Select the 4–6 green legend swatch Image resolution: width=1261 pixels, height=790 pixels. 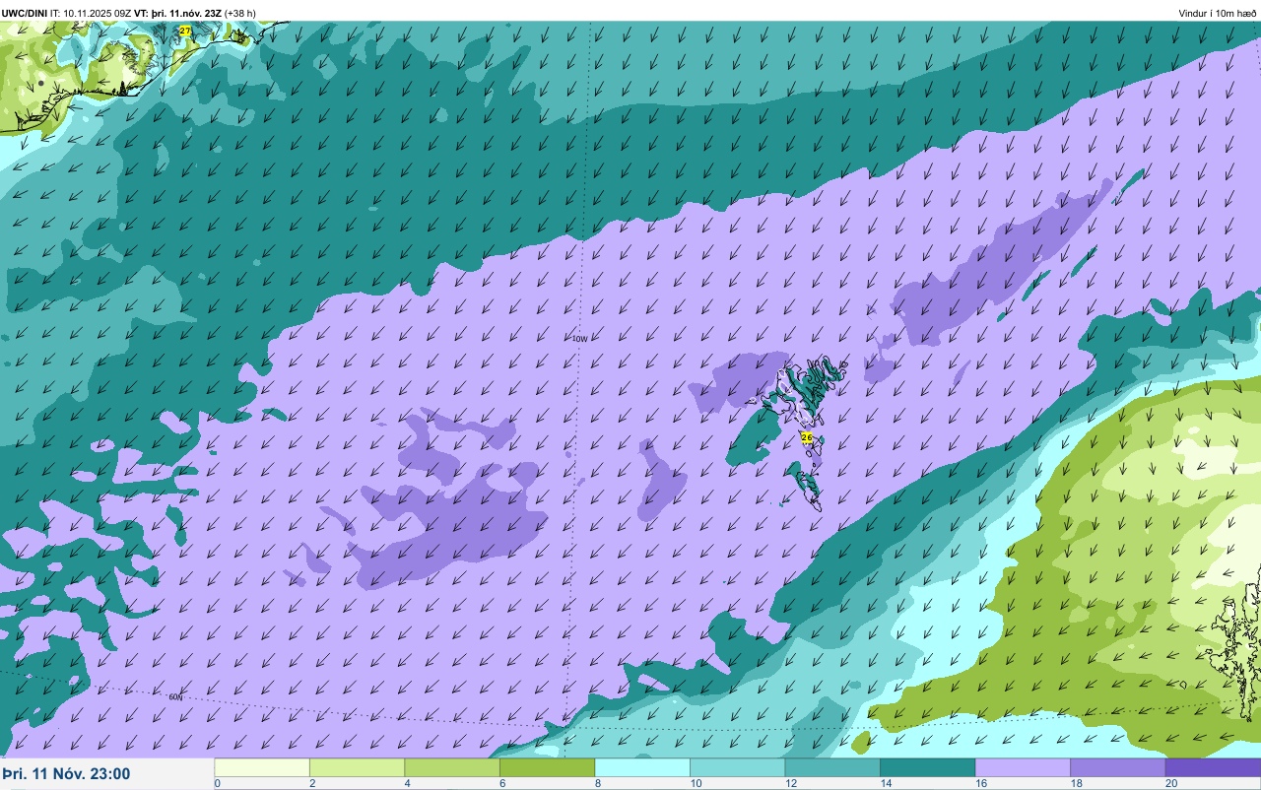tap(452, 767)
